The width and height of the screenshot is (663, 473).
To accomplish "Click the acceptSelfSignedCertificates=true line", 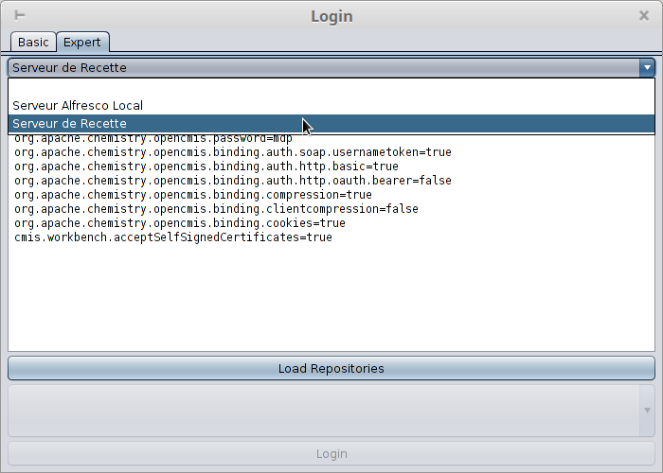I will pos(173,237).
